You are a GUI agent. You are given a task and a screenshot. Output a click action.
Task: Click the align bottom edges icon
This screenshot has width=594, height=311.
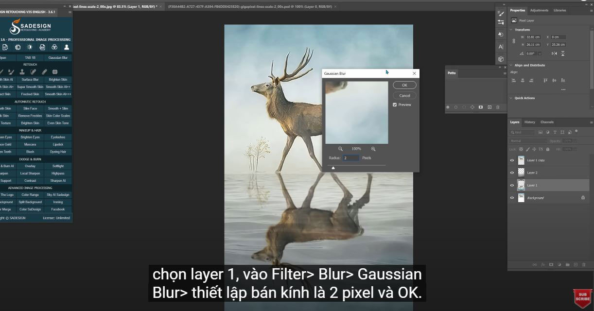click(x=563, y=80)
